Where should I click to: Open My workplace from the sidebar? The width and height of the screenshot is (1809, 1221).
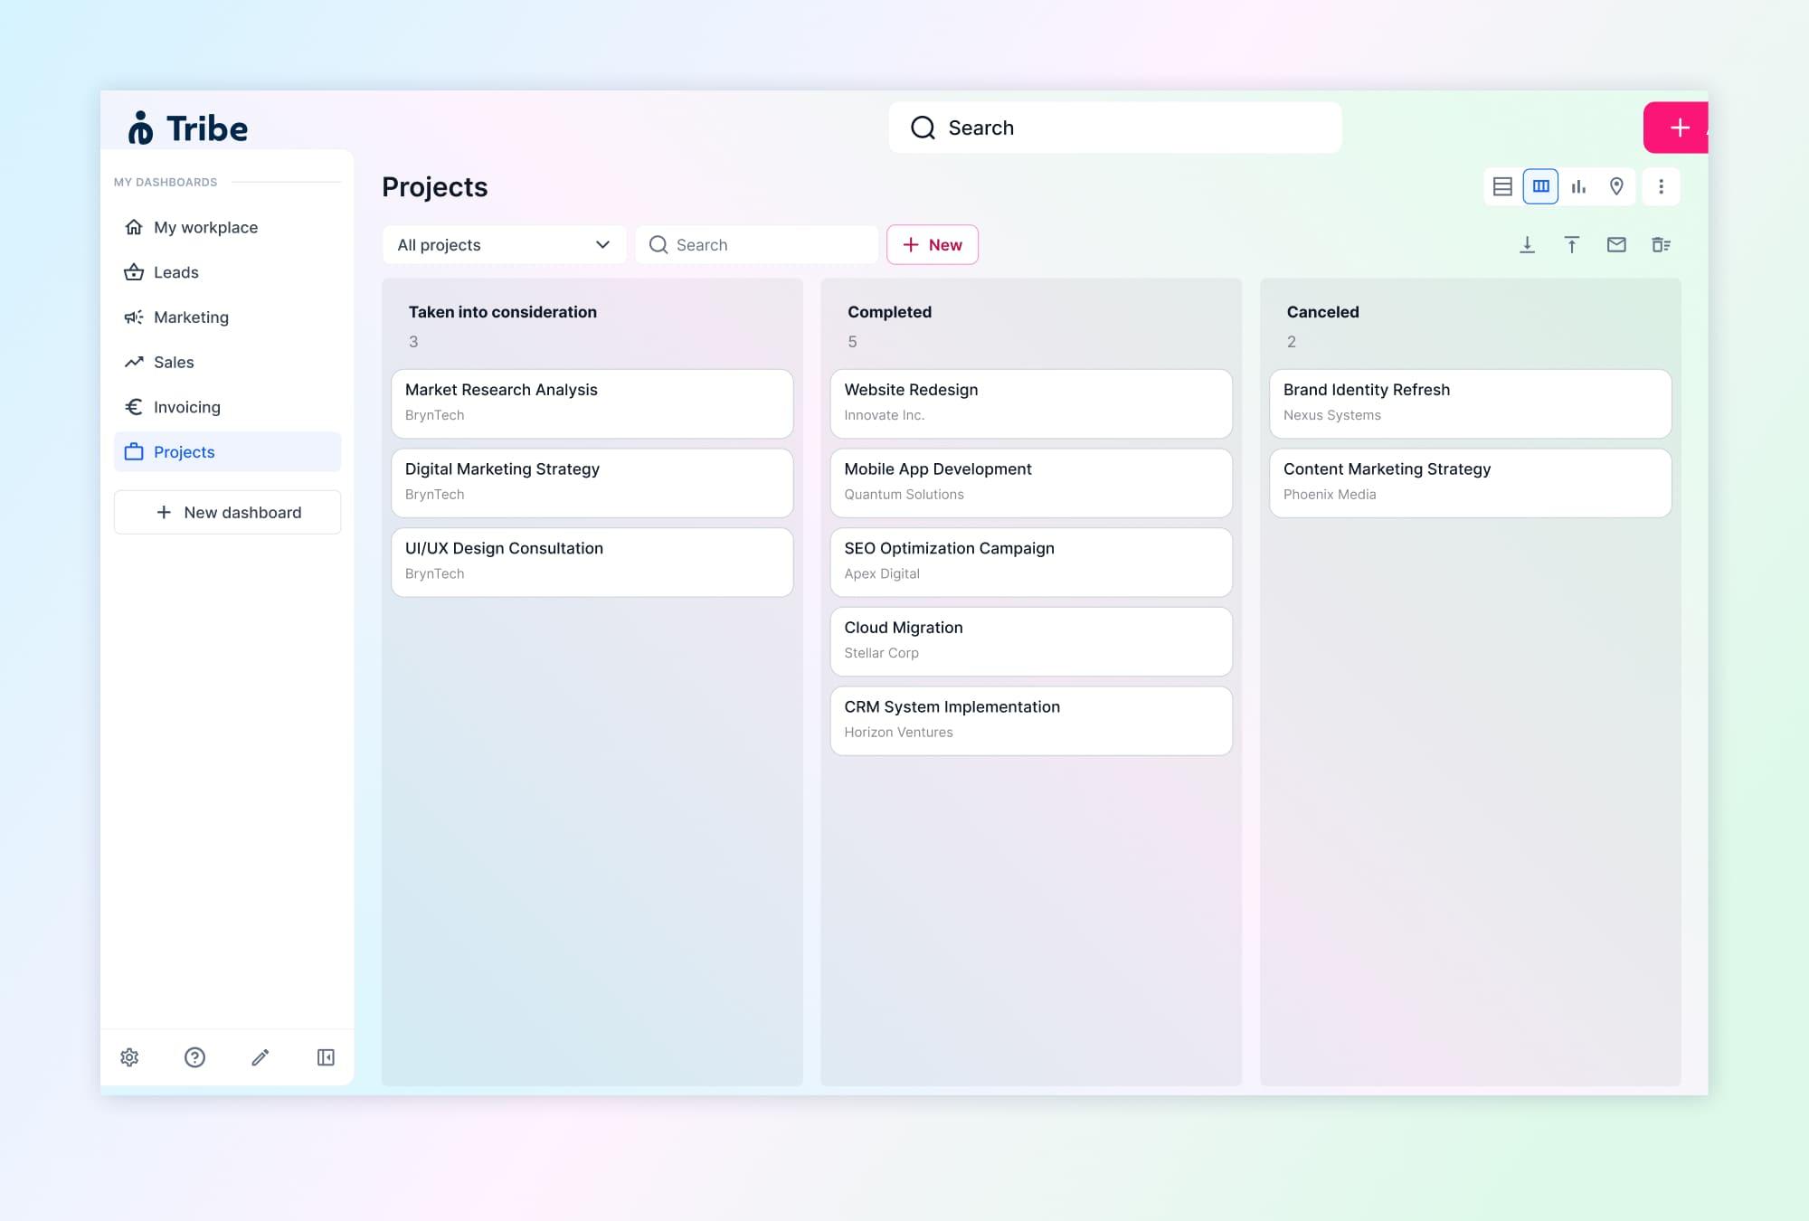pyautogui.click(x=205, y=227)
